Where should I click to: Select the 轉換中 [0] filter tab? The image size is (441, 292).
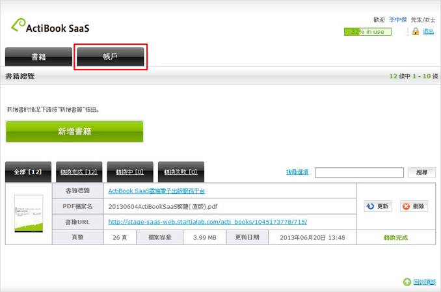pos(130,172)
